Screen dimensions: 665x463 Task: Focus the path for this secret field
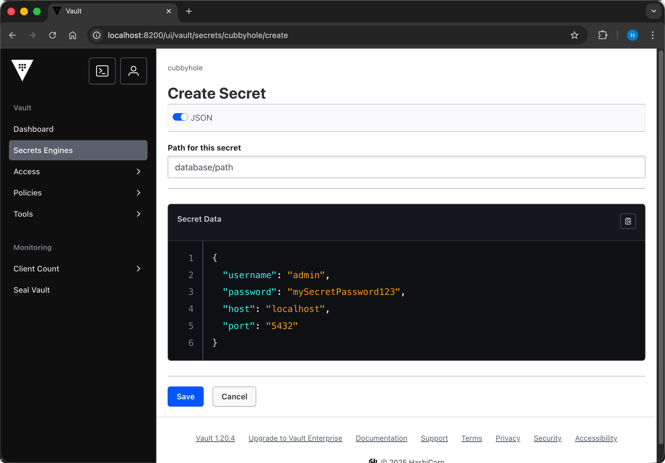406,167
